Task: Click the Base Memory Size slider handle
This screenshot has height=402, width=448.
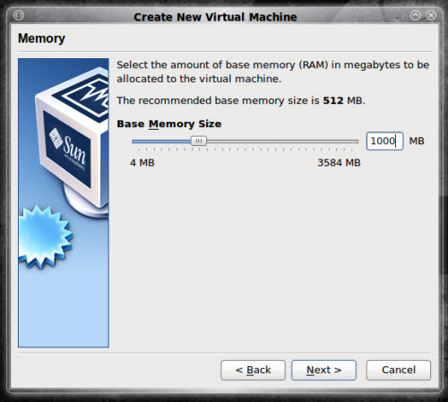Action: (x=199, y=141)
